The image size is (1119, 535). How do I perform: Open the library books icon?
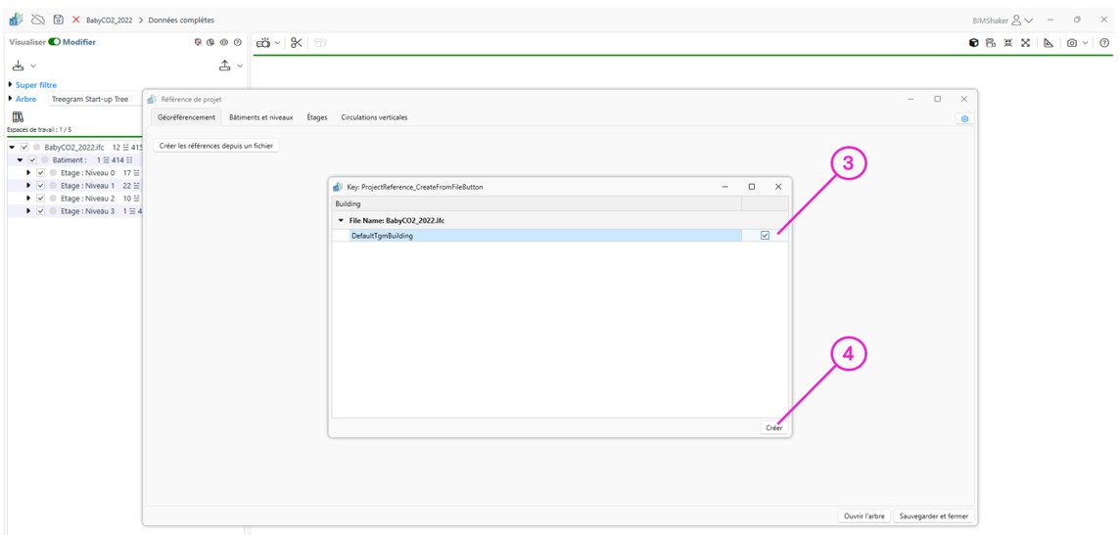coord(18,116)
